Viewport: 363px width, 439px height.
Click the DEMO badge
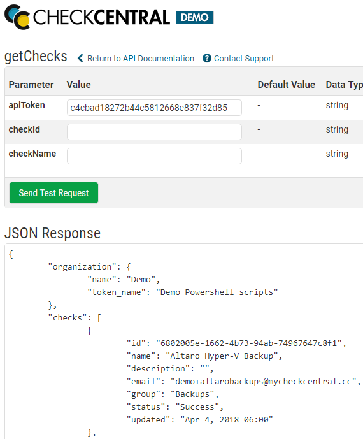[195, 17]
